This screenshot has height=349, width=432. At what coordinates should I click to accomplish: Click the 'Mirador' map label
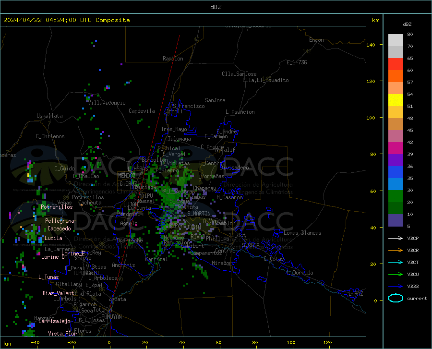tap(222, 263)
